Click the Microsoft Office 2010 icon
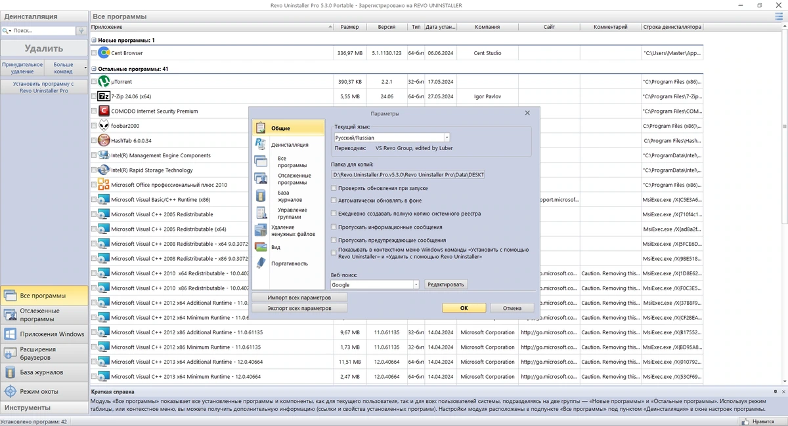Screen dimensions: 788x426 tap(104, 185)
